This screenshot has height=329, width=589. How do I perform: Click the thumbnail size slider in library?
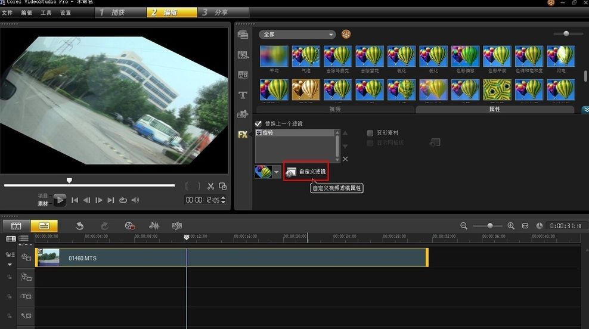pos(566,34)
